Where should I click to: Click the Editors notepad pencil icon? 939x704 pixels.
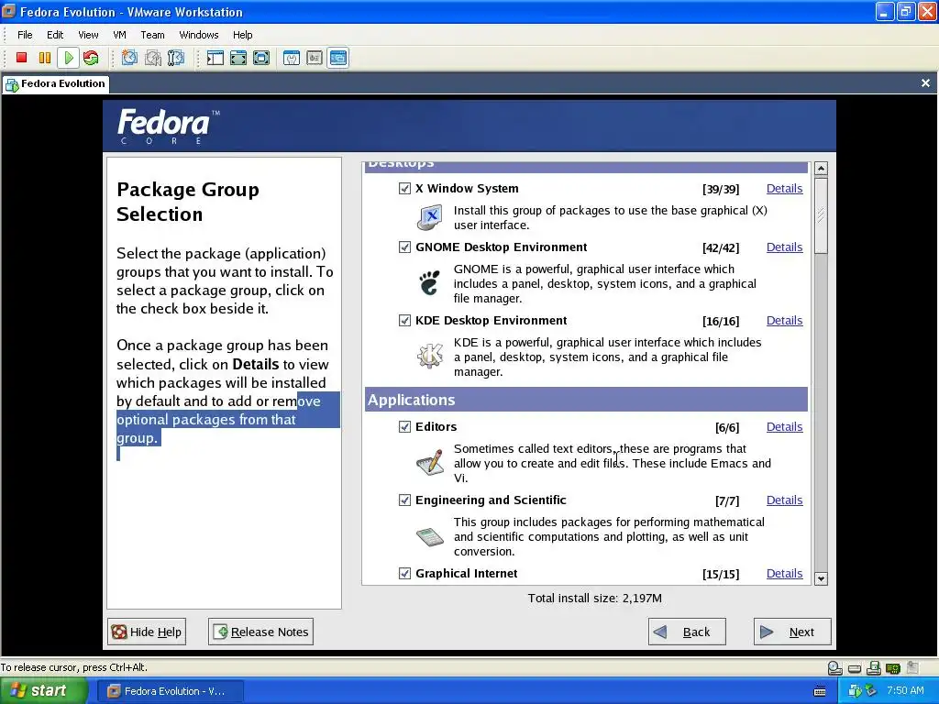[x=430, y=463]
